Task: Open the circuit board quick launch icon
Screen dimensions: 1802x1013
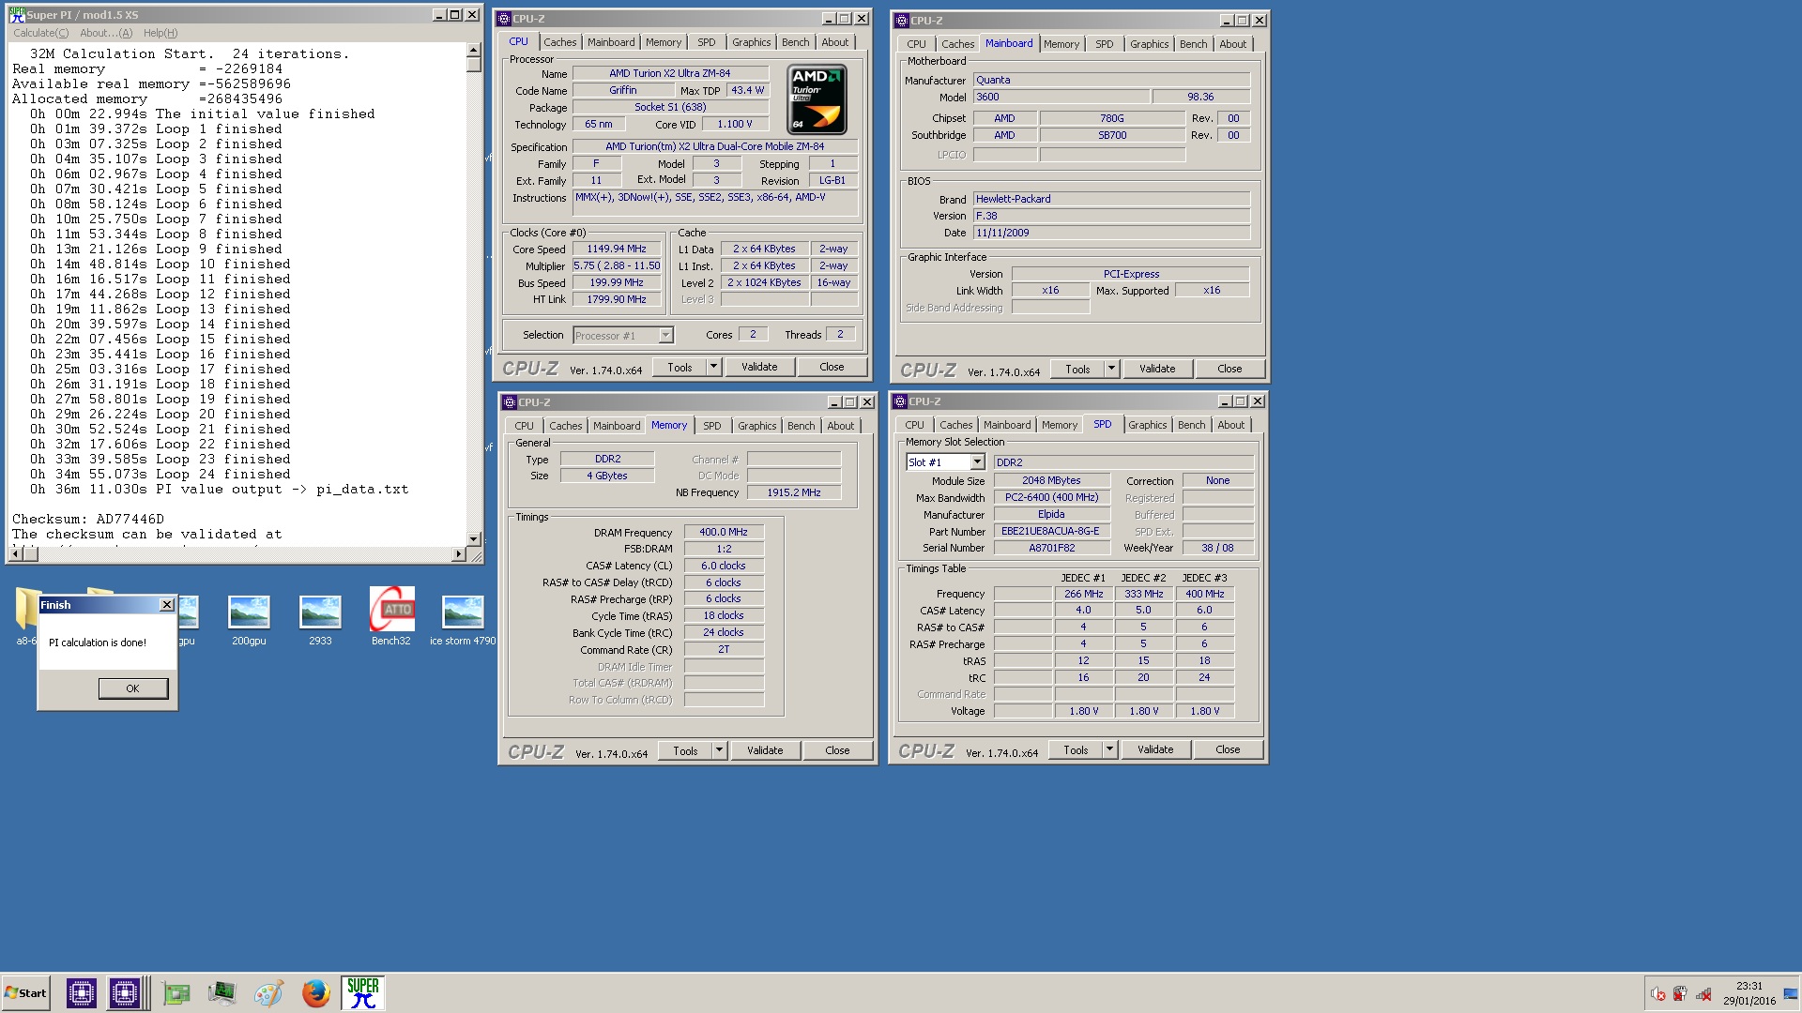Action: [x=176, y=992]
